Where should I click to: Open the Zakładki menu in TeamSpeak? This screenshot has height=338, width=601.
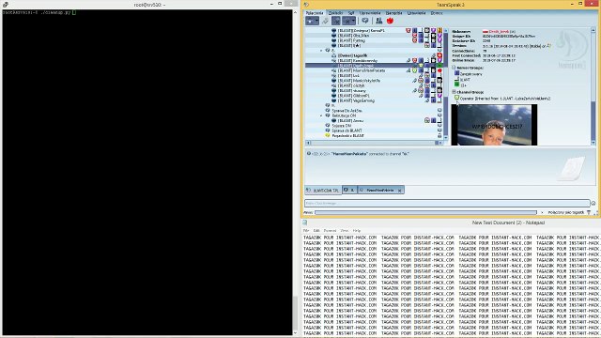pos(336,13)
